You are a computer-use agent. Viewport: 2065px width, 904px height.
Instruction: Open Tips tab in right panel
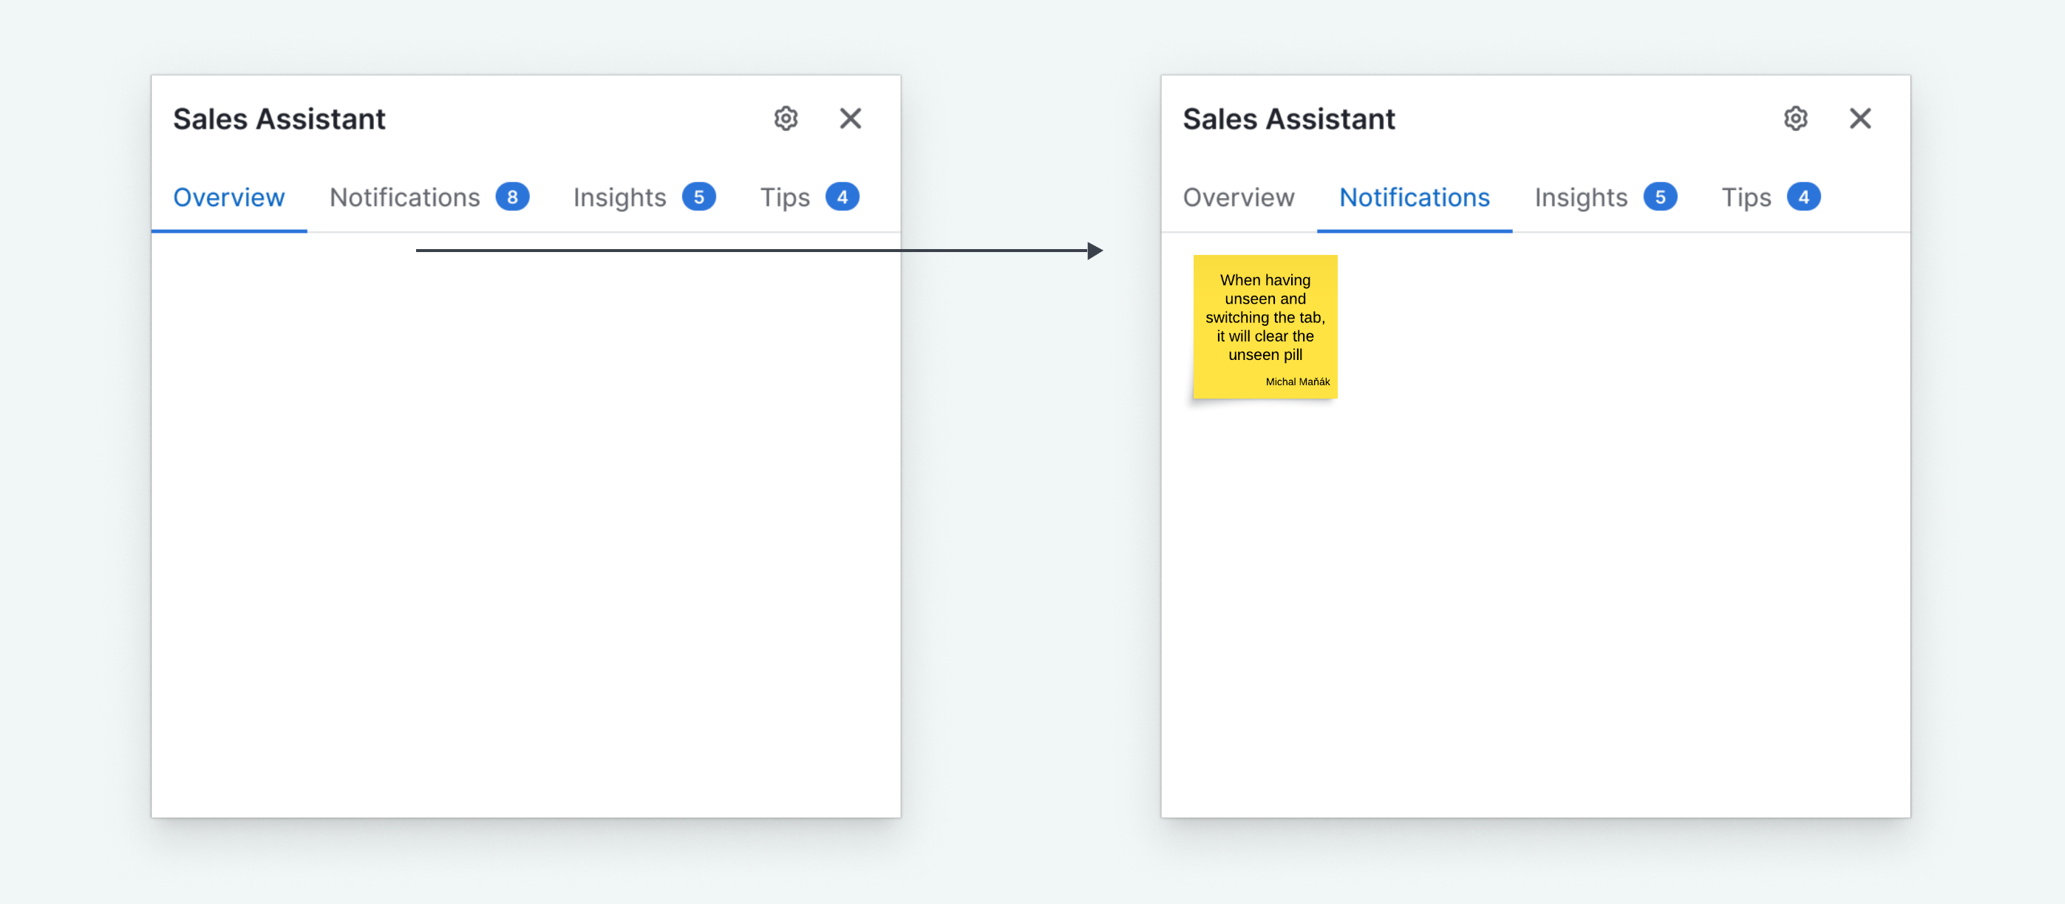click(1772, 197)
